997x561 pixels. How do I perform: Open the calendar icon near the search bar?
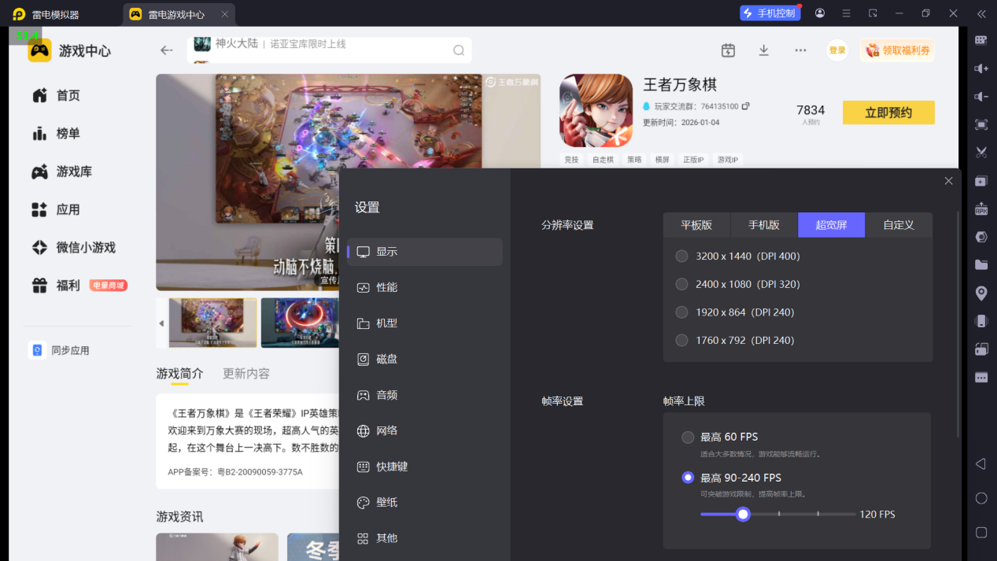click(727, 50)
